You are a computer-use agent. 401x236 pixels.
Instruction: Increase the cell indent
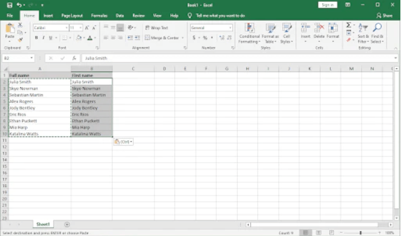[138, 38]
